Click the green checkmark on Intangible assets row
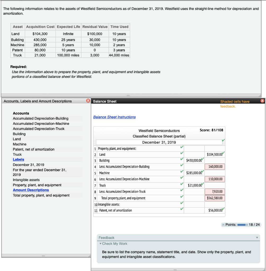Screen dimensions: 266x271 (182, 203)
